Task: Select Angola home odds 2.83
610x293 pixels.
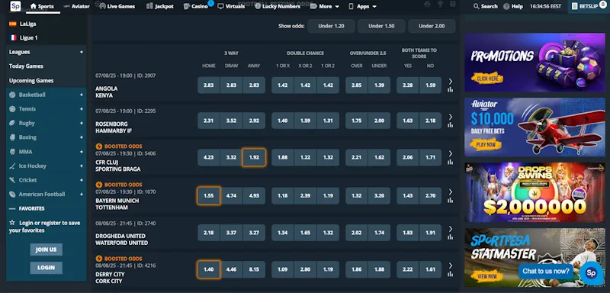Action: click(x=208, y=85)
